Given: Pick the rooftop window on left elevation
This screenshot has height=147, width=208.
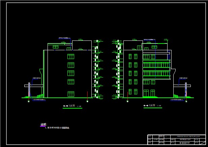Looking at the screenshot, I should [56, 47].
